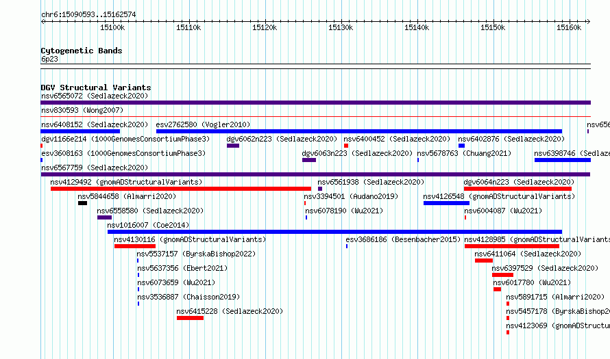Click the nsv6017780 (Wu2021) red block
The width and height of the screenshot is (610, 359).
497,289
